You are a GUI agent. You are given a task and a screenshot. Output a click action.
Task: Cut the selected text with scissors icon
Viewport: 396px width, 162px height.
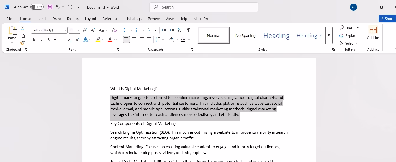22,28
